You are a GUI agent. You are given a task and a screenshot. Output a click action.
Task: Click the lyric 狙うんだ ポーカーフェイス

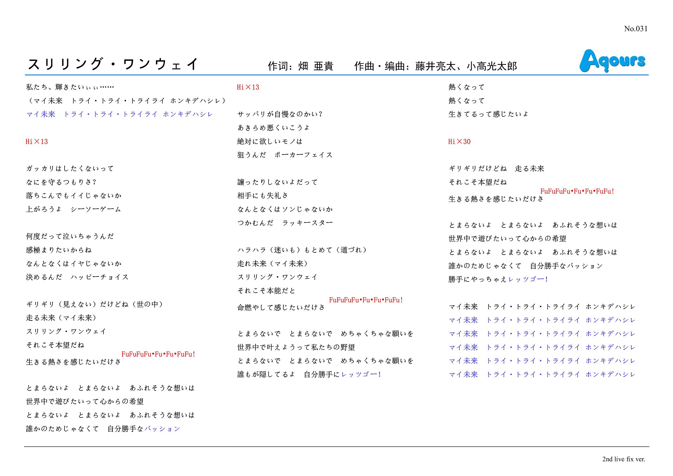[285, 155]
